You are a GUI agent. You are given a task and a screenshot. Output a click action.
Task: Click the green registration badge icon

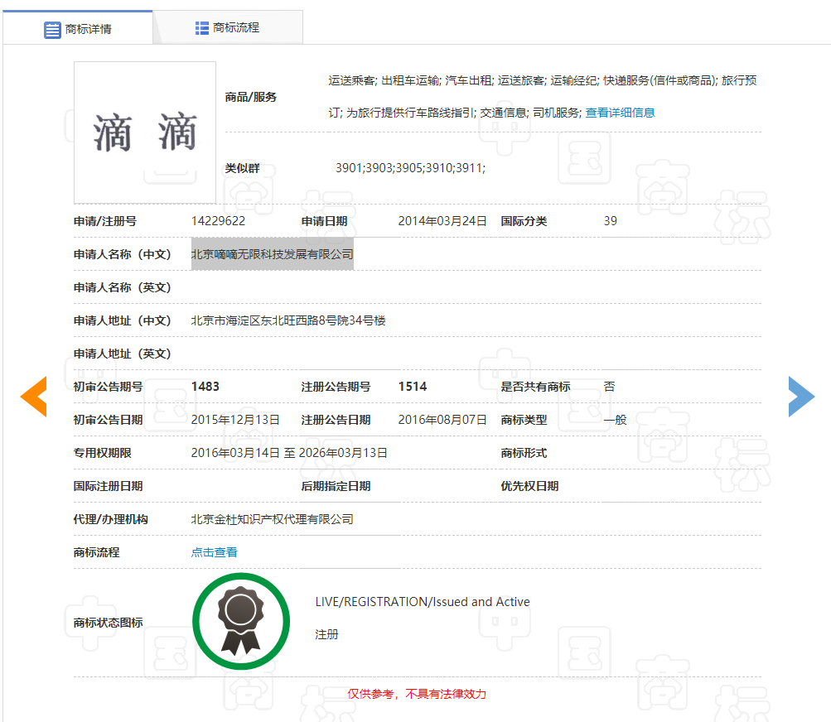point(241,621)
